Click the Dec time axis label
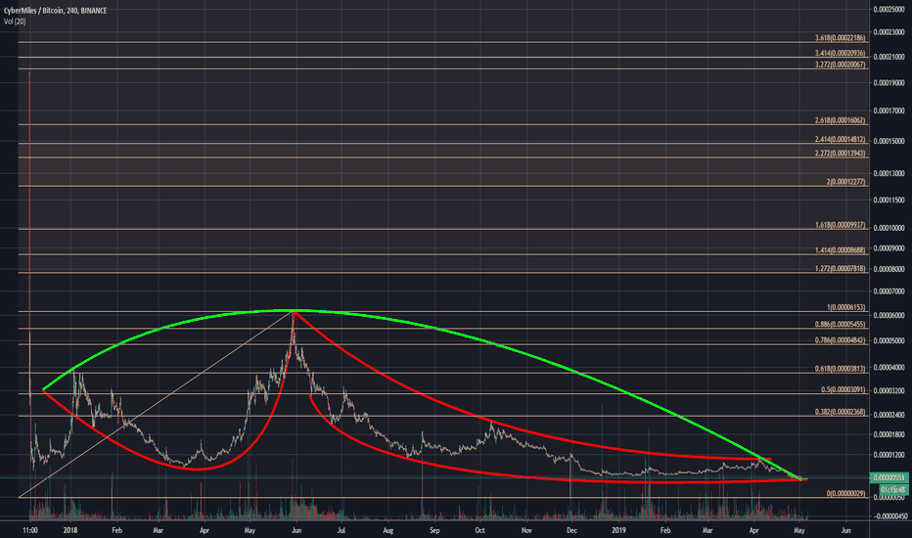 coord(571,530)
